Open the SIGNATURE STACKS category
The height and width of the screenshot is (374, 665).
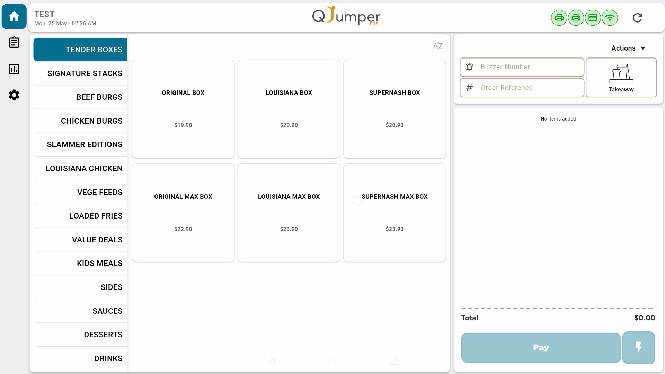(80, 73)
